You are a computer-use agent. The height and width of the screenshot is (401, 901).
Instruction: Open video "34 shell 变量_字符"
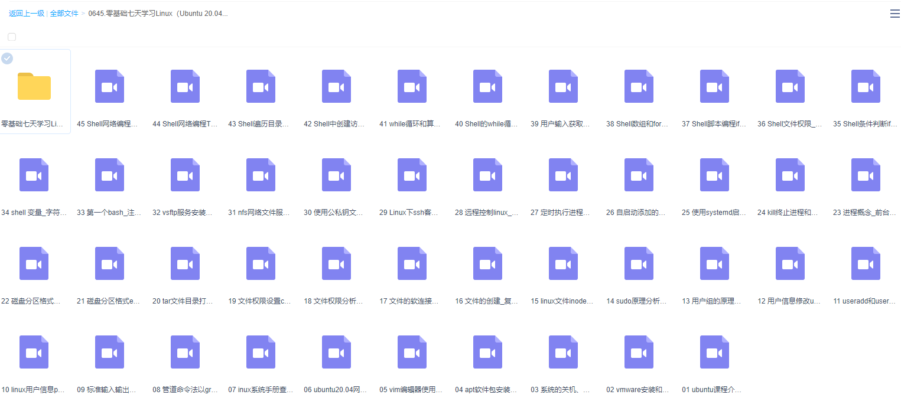34,175
